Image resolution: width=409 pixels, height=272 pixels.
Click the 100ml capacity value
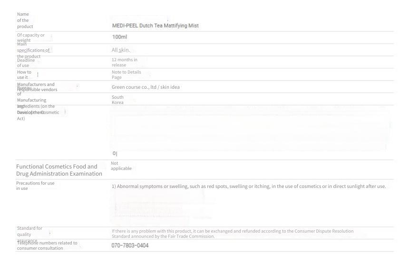point(119,37)
